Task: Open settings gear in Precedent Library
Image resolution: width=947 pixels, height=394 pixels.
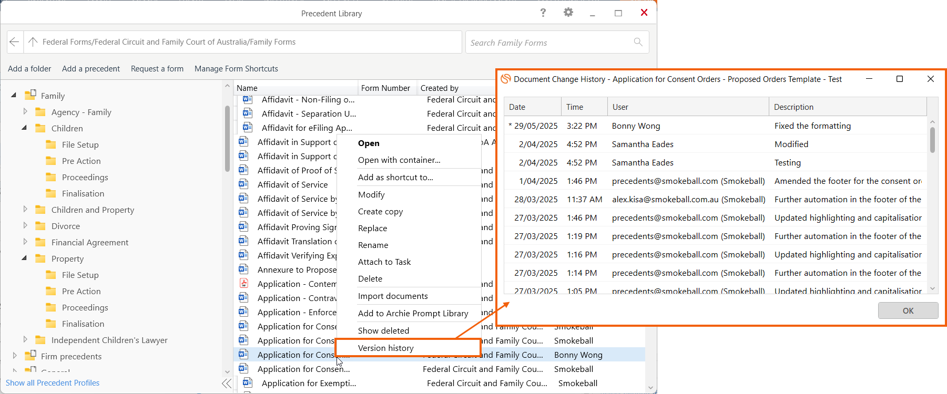Action: pos(568,13)
